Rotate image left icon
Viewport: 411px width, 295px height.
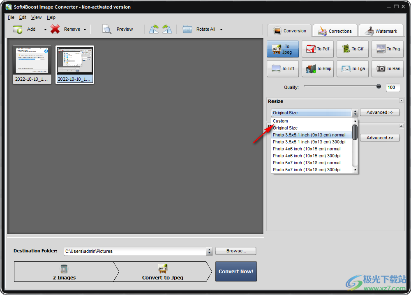click(x=154, y=29)
